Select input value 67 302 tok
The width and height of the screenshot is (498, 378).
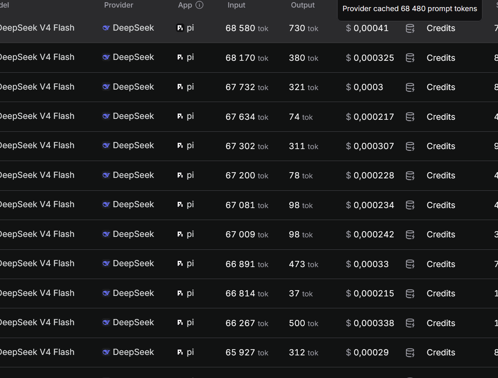point(247,146)
